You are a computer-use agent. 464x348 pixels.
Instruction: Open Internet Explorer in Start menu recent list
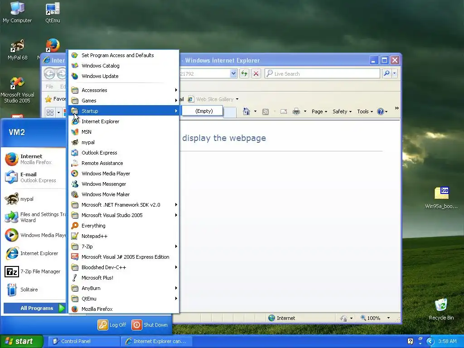34,253
